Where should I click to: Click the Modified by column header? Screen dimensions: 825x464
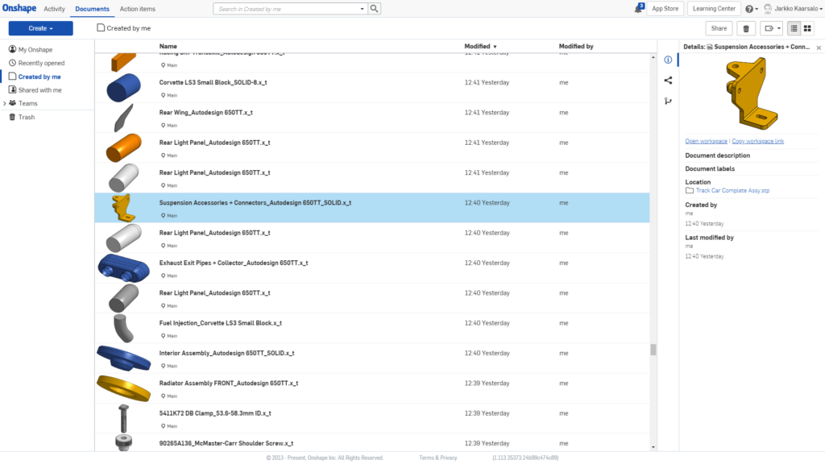click(x=576, y=46)
